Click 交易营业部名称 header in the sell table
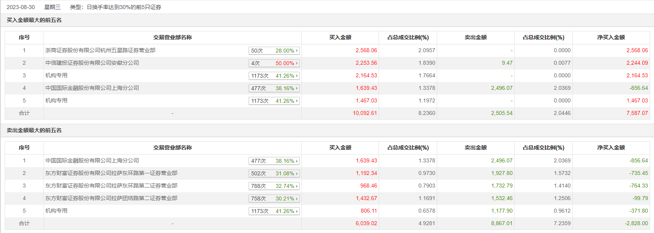This screenshot has width=654, height=233. (x=172, y=147)
